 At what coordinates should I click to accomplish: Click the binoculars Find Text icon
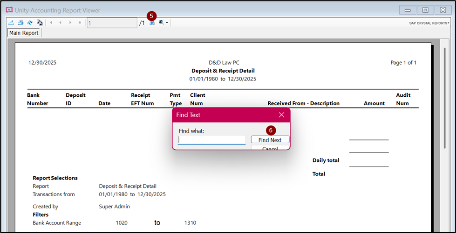[x=152, y=22]
